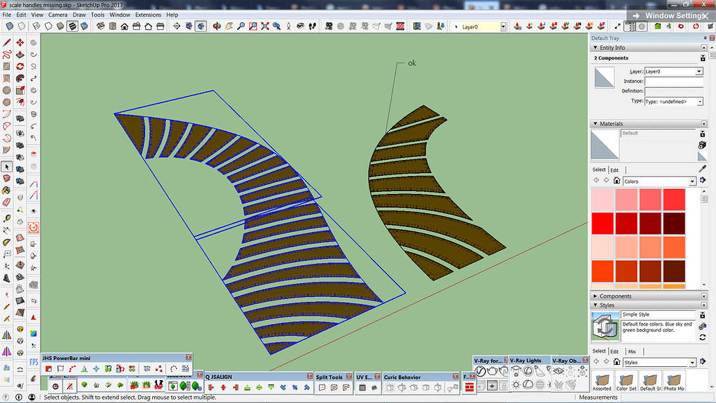Image resolution: width=716 pixels, height=403 pixels.
Task: Activate the Zoom Extents tool
Action: click(264, 26)
